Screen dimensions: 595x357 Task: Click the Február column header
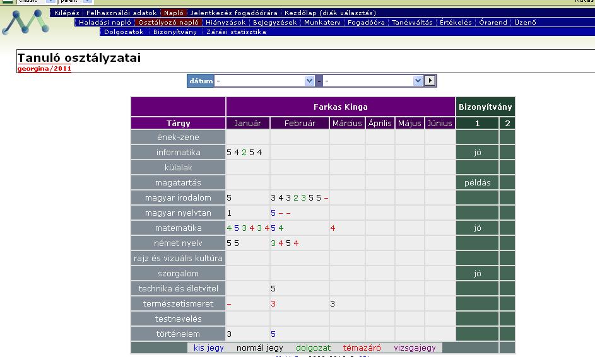point(300,123)
